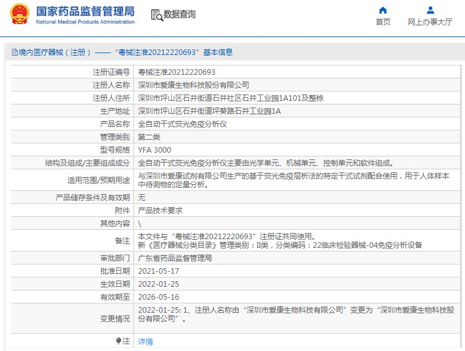The width and height of the screenshot is (465, 351).
Task: Select 深圳市爱康生物科技股份有限公司 registrant name
Action: (194, 85)
